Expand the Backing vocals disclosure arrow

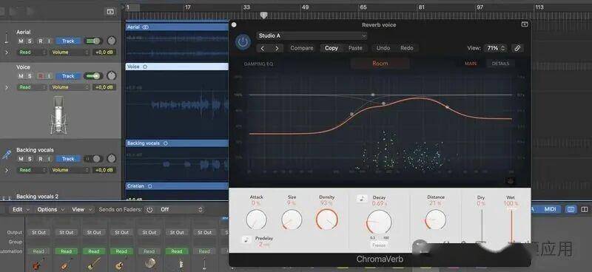7,170
